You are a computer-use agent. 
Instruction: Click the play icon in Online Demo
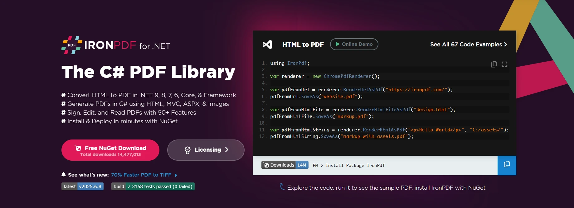[x=337, y=44]
